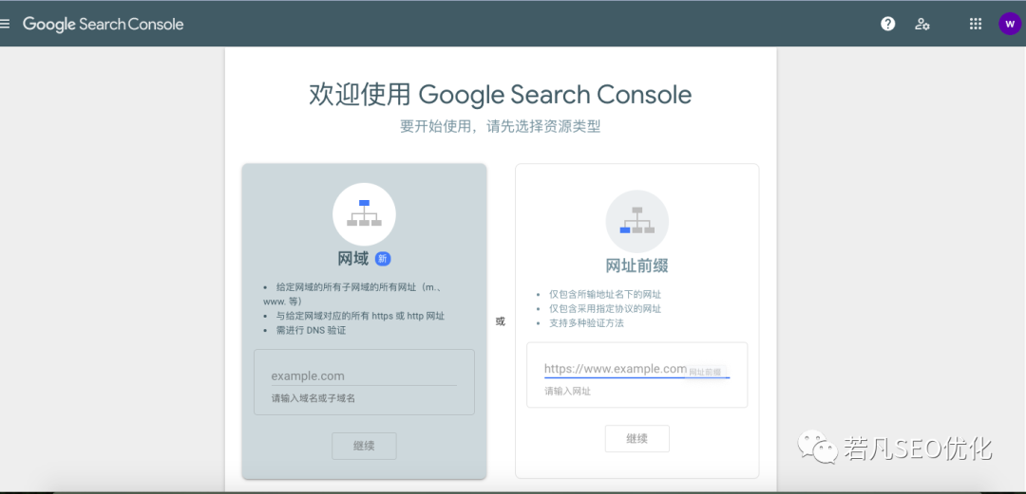The width and height of the screenshot is (1026, 494).
Task: Click the 仅包含采用指定协议的网址 bullet
Action: 605,309
